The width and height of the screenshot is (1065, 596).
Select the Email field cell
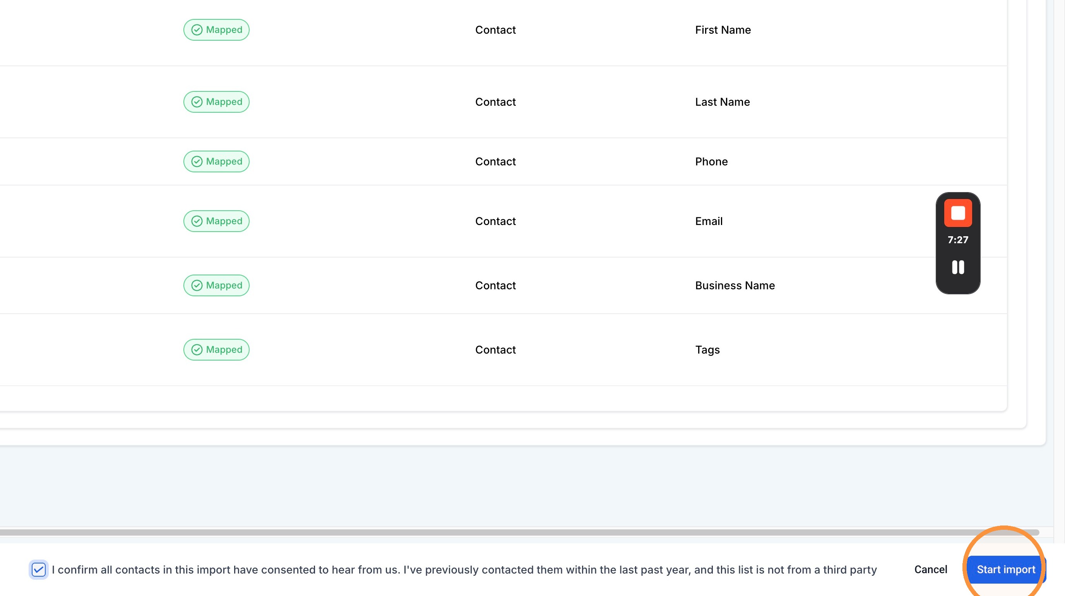[709, 221]
